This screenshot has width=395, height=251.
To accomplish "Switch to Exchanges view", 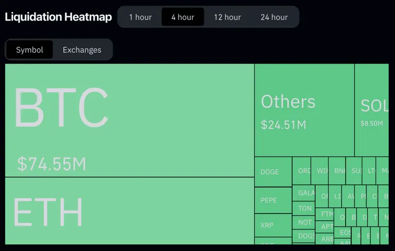I will pyautogui.click(x=82, y=50).
